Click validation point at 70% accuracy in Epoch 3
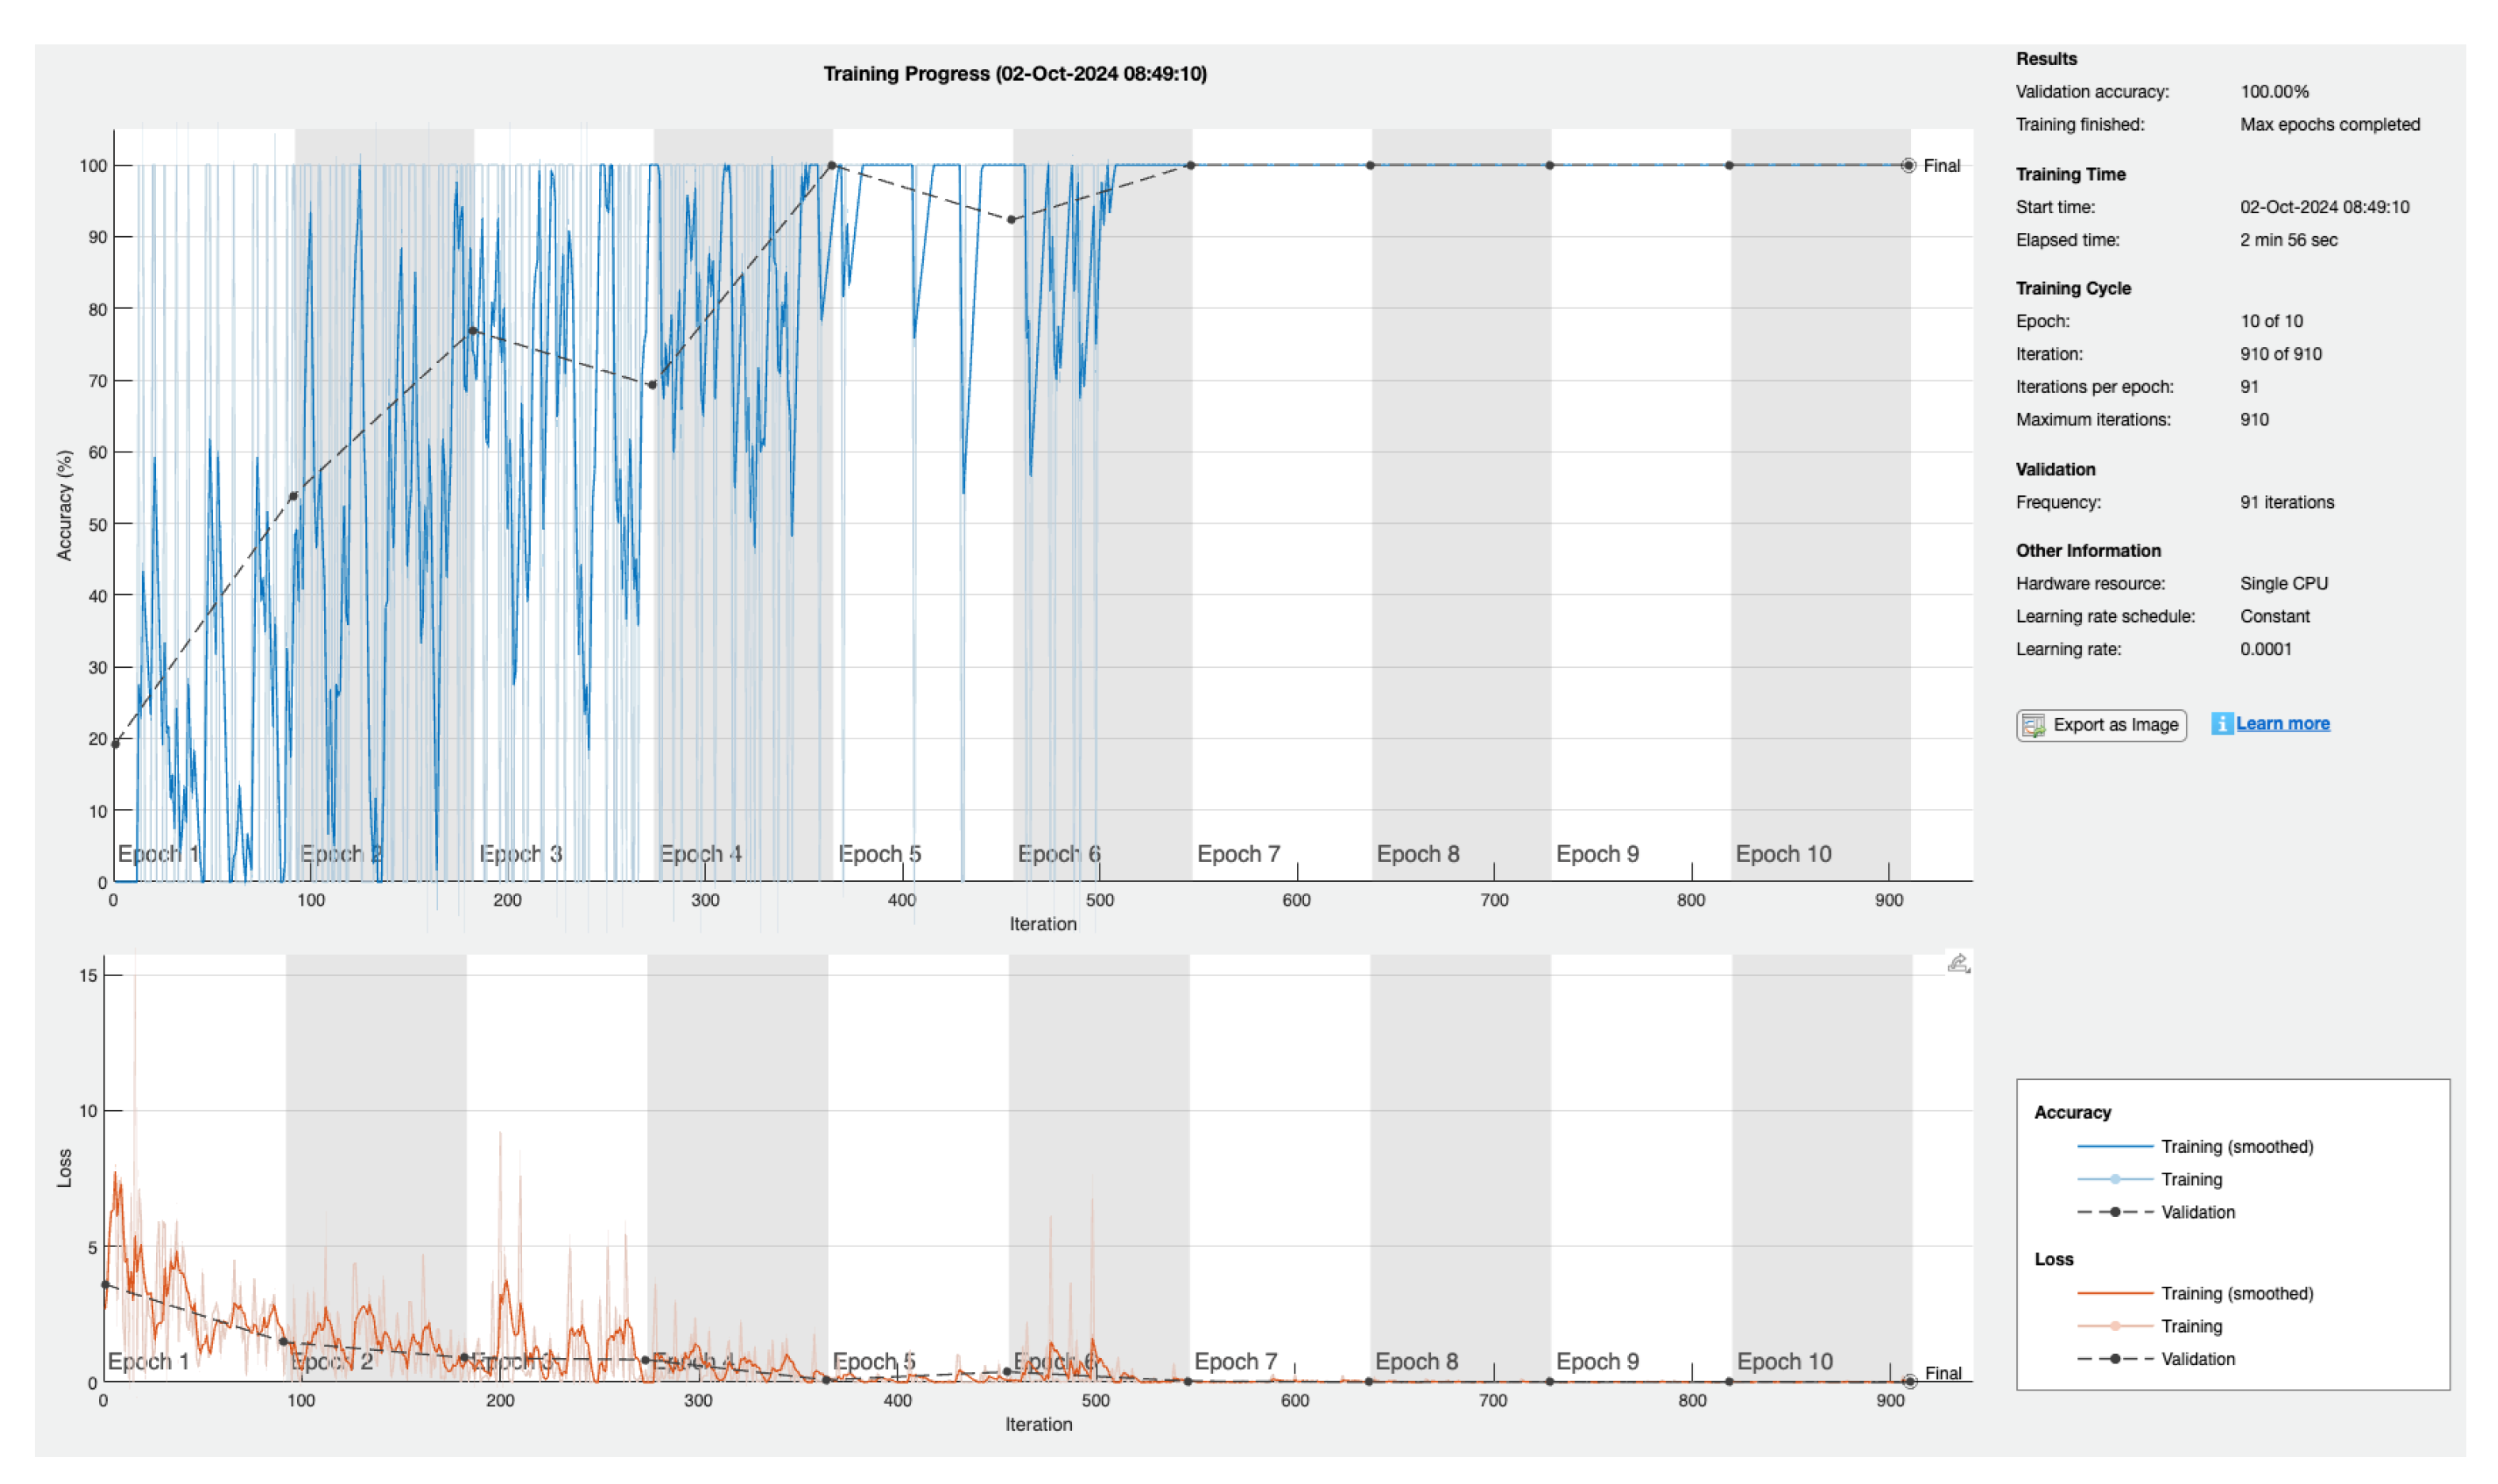 652,385
